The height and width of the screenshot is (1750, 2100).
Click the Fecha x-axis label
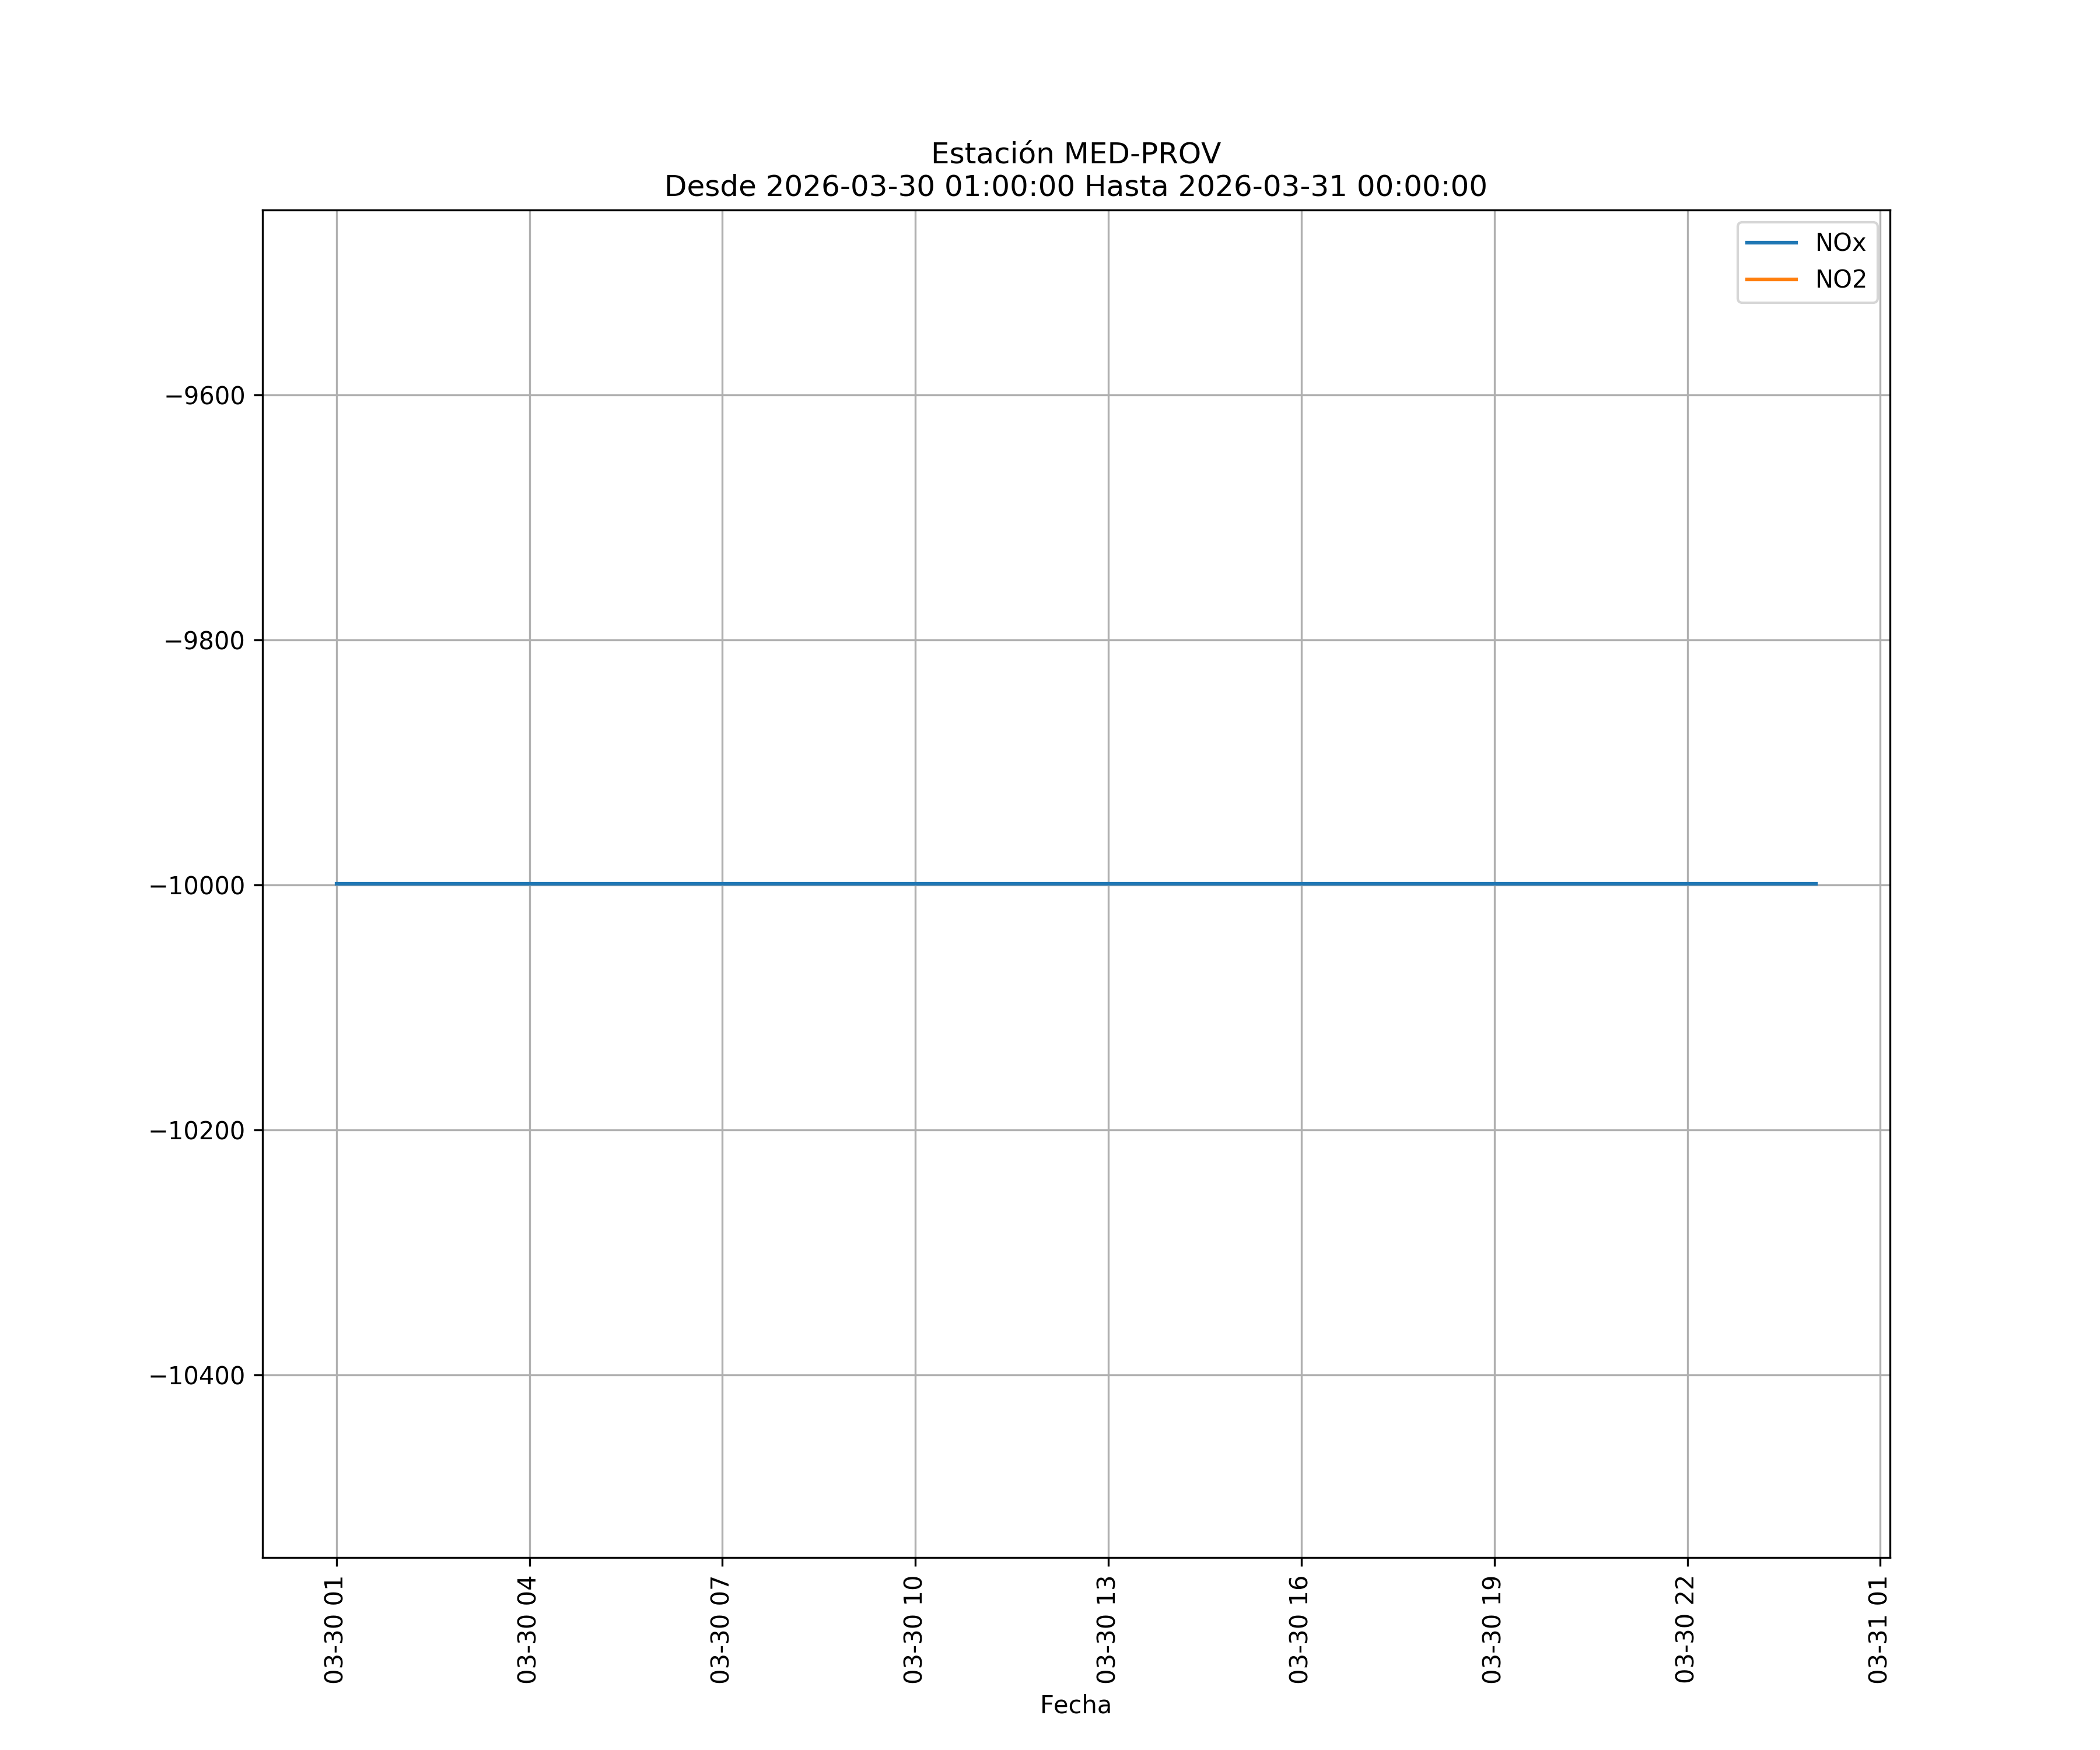[x=1075, y=1705]
